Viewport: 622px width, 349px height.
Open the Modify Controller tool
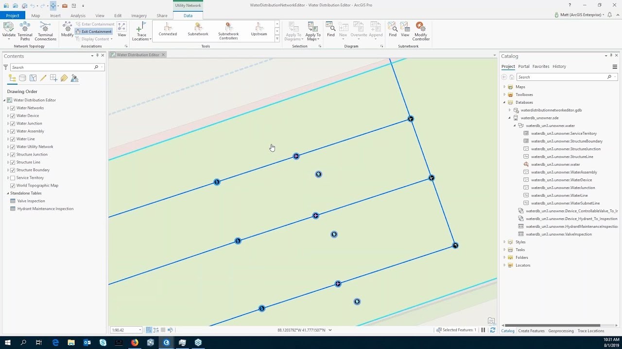click(421, 31)
